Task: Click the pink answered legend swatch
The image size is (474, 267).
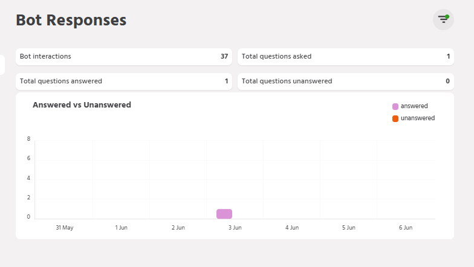Action: (x=395, y=106)
